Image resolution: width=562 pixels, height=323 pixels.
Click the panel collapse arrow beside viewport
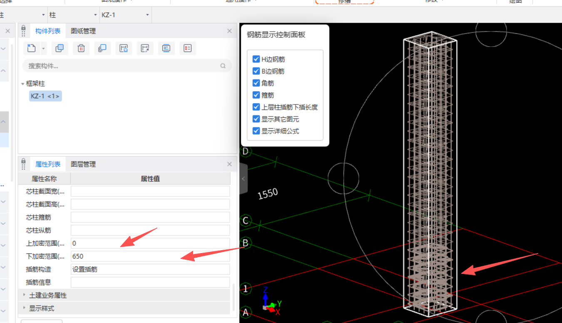point(243,179)
